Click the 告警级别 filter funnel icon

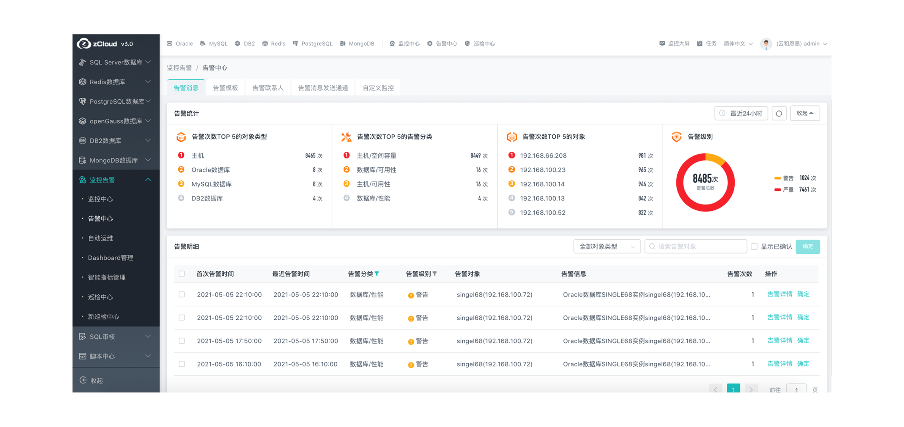coord(435,274)
